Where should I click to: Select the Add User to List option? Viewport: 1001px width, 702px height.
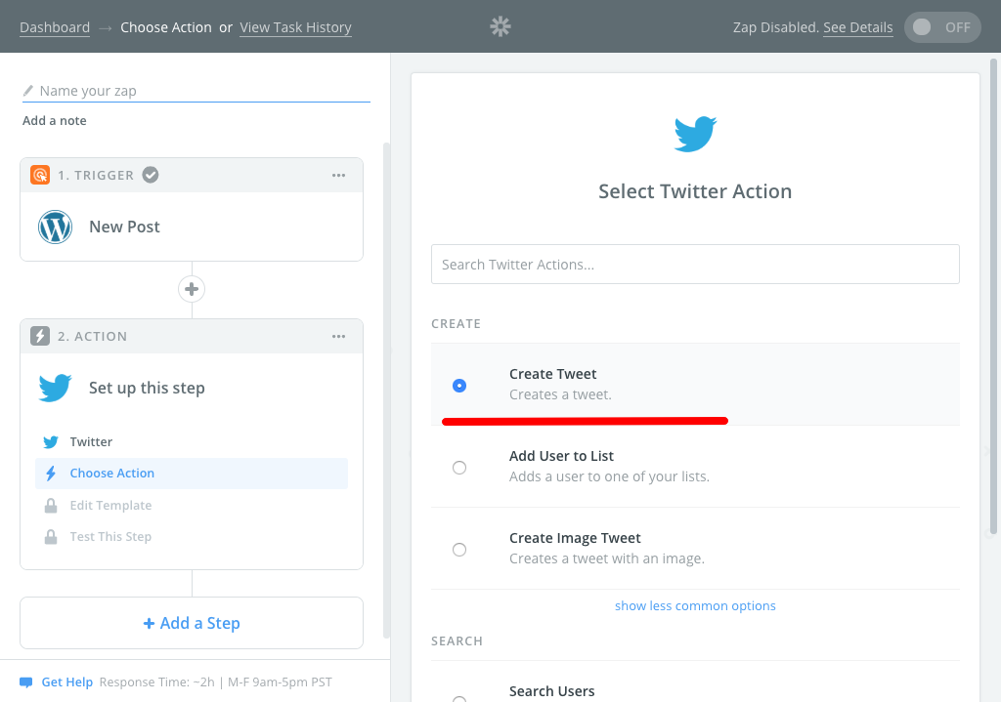pyautogui.click(x=695, y=467)
